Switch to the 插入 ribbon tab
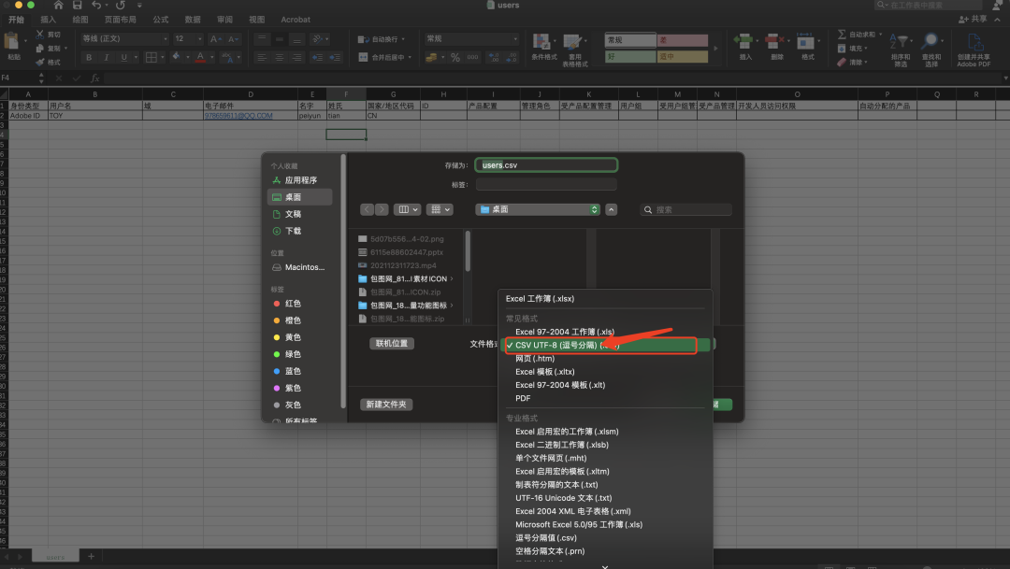Image resolution: width=1010 pixels, height=569 pixels. coord(49,20)
